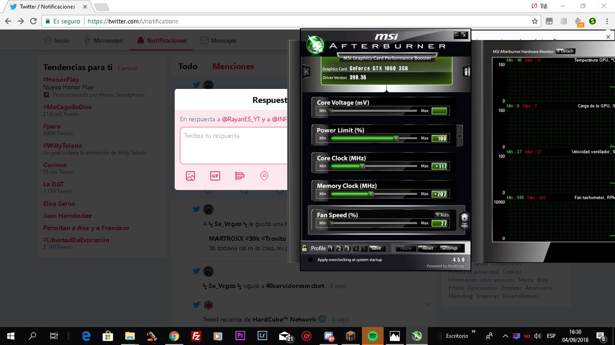Click the Afterburner Reset button
Viewport: 615px width, 345px height.
pos(427,248)
